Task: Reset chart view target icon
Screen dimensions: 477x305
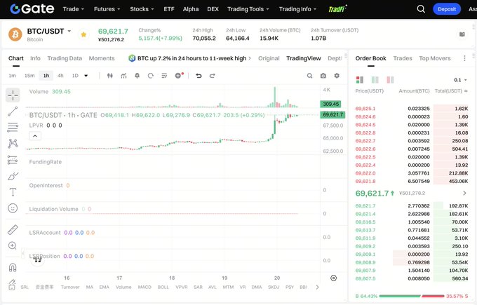Action: [334, 278]
